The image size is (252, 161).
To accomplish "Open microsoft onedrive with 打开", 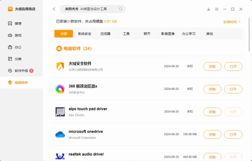I will pyautogui.click(x=233, y=134).
